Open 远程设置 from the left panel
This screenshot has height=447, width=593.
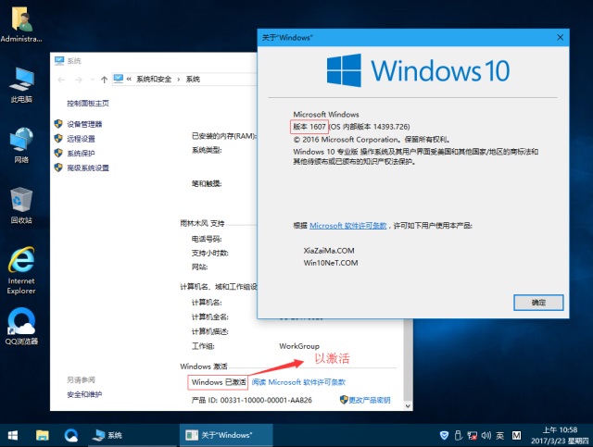[x=81, y=139]
